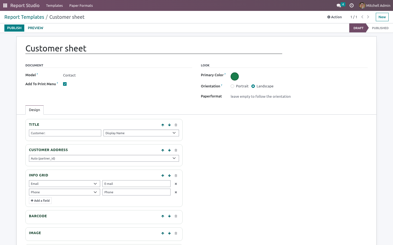
Task: Open the Templates menu
Action: [54, 5]
